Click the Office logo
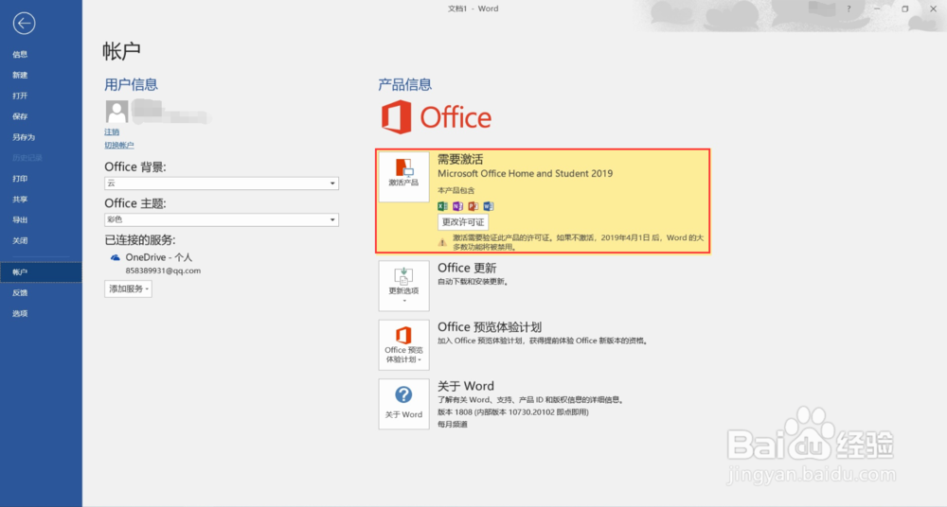947x507 pixels. coord(436,117)
